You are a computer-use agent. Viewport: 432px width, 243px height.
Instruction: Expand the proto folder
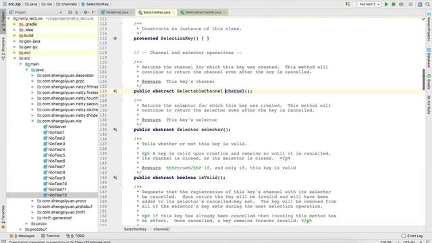26,223
